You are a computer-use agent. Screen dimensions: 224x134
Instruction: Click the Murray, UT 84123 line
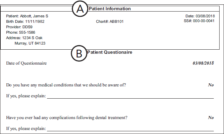tap(30, 43)
